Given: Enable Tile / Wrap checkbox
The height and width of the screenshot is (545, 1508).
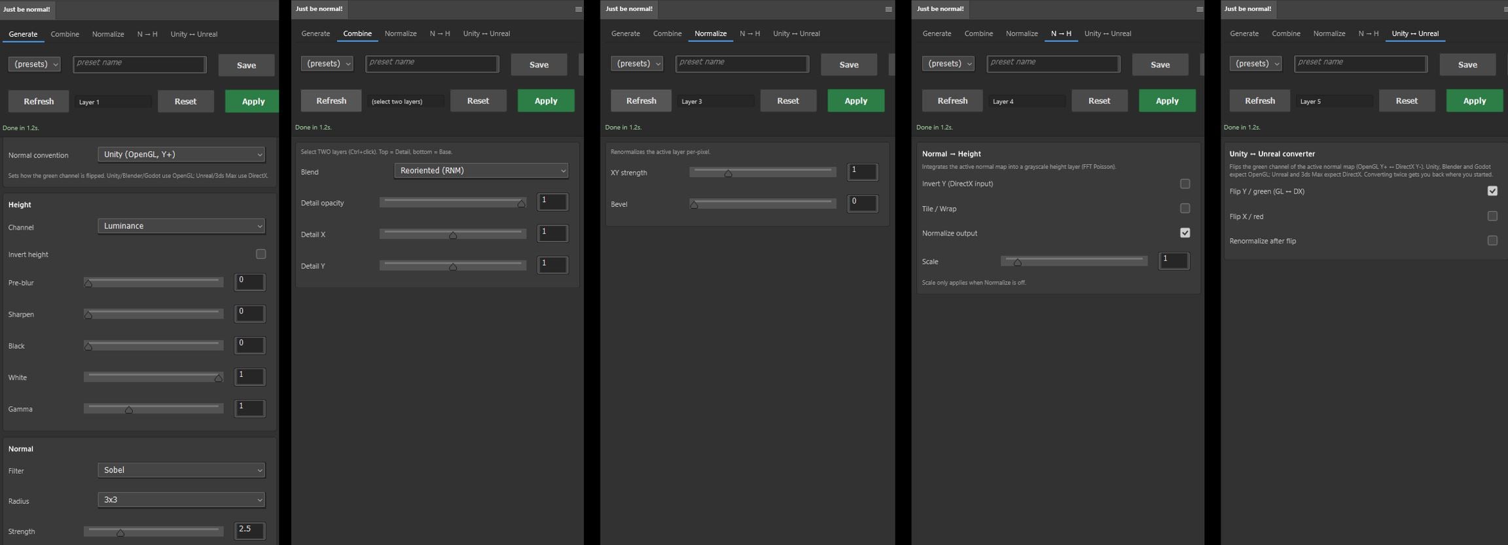Looking at the screenshot, I should click(x=1185, y=208).
